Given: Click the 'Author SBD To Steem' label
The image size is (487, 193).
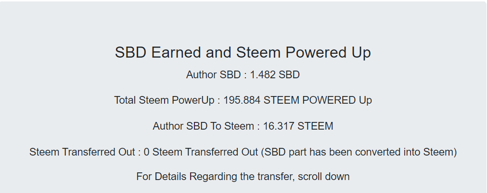Looking at the screenshot, I should (x=204, y=126).
